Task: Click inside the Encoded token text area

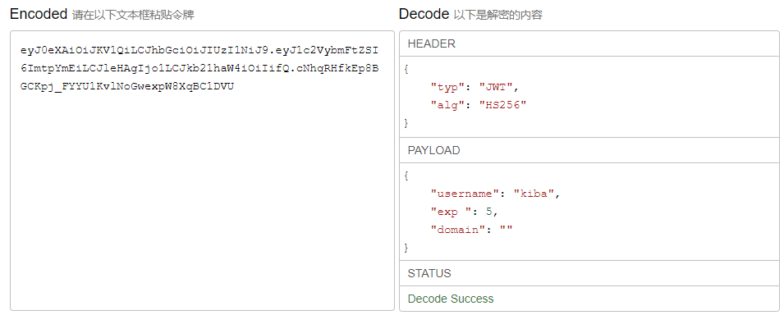Action: coord(202,171)
